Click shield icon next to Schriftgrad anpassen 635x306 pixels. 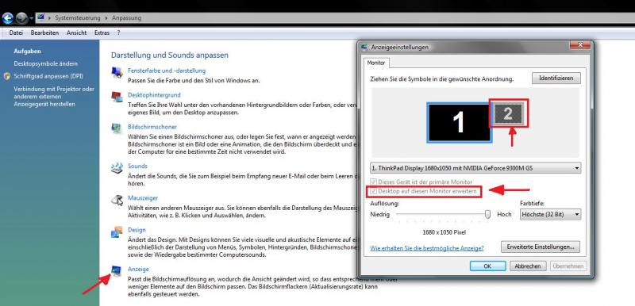[7, 76]
